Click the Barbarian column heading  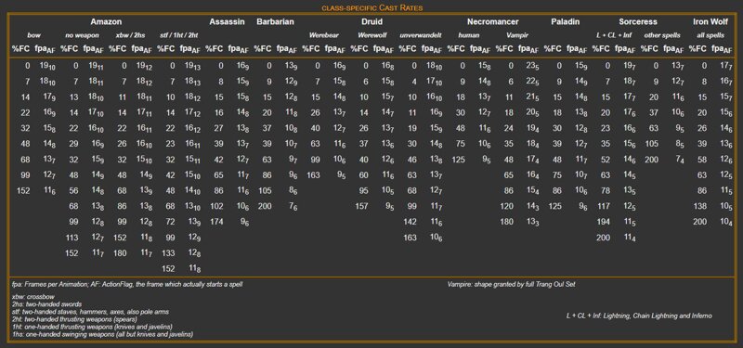[x=275, y=21]
